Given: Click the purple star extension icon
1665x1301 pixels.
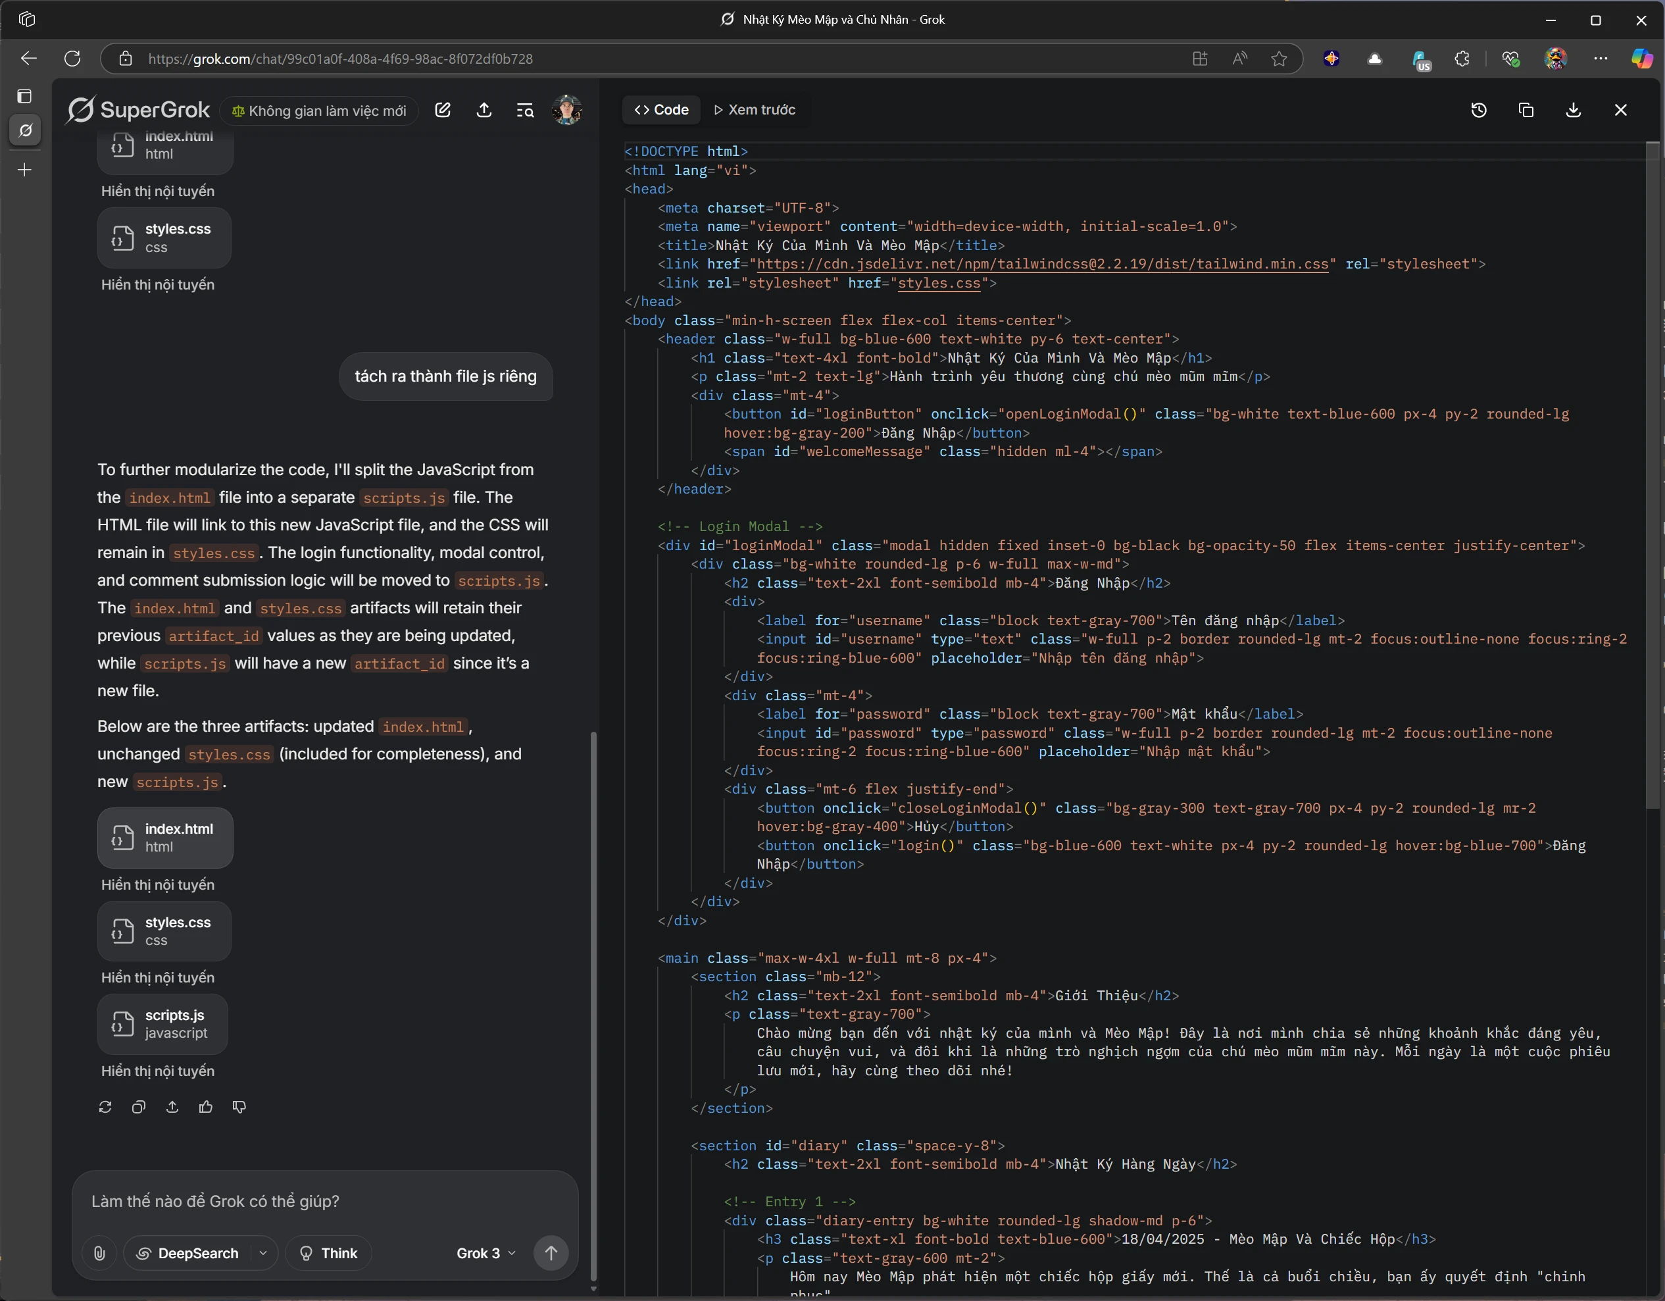Looking at the screenshot, I should click(1331, 59).
